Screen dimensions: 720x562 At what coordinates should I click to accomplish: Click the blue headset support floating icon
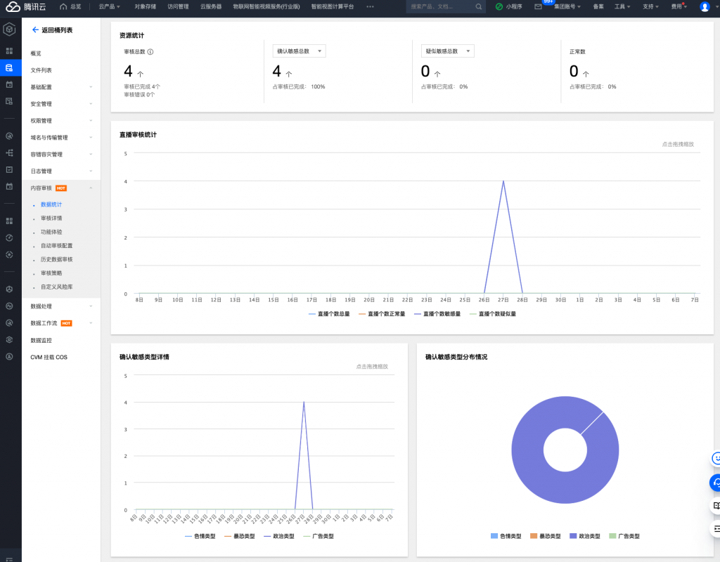click(x=715, y=482)
